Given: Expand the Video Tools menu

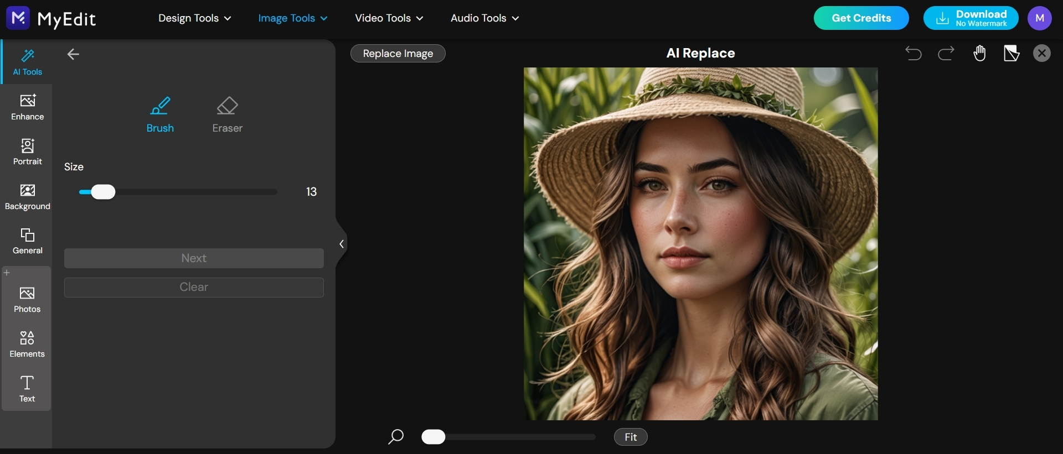Looking at the screenshot, I should tap(389, 18).
